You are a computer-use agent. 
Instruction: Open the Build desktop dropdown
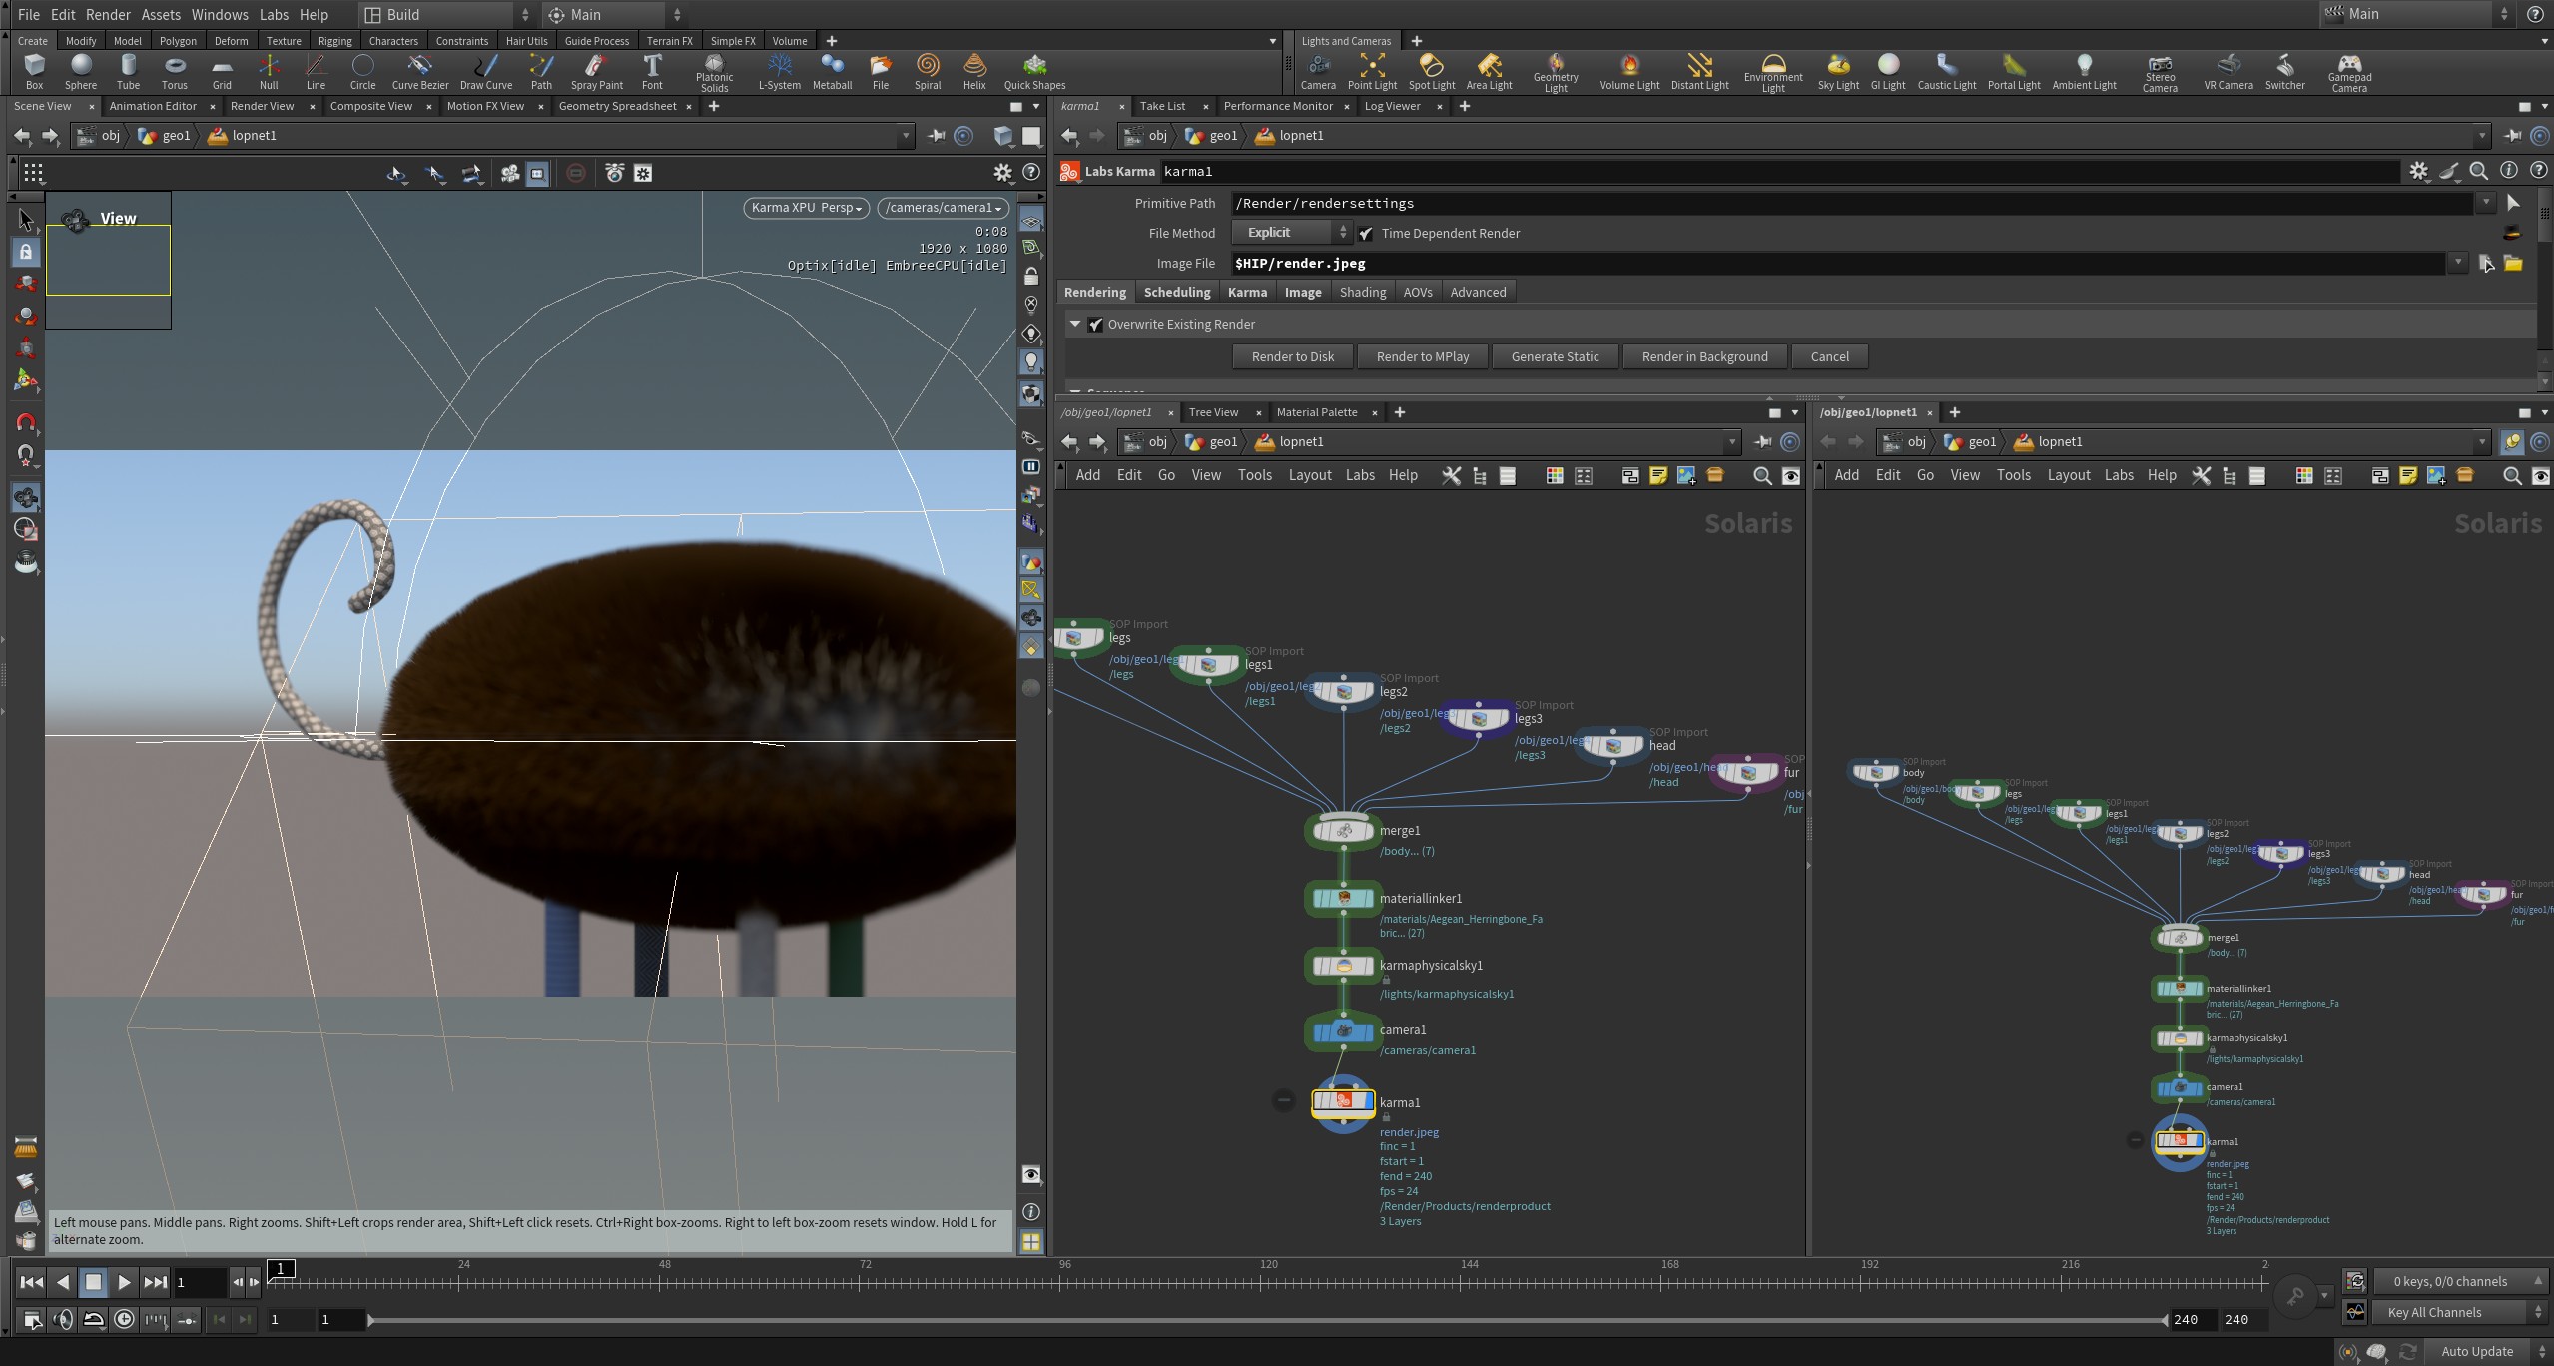[446, 15]
